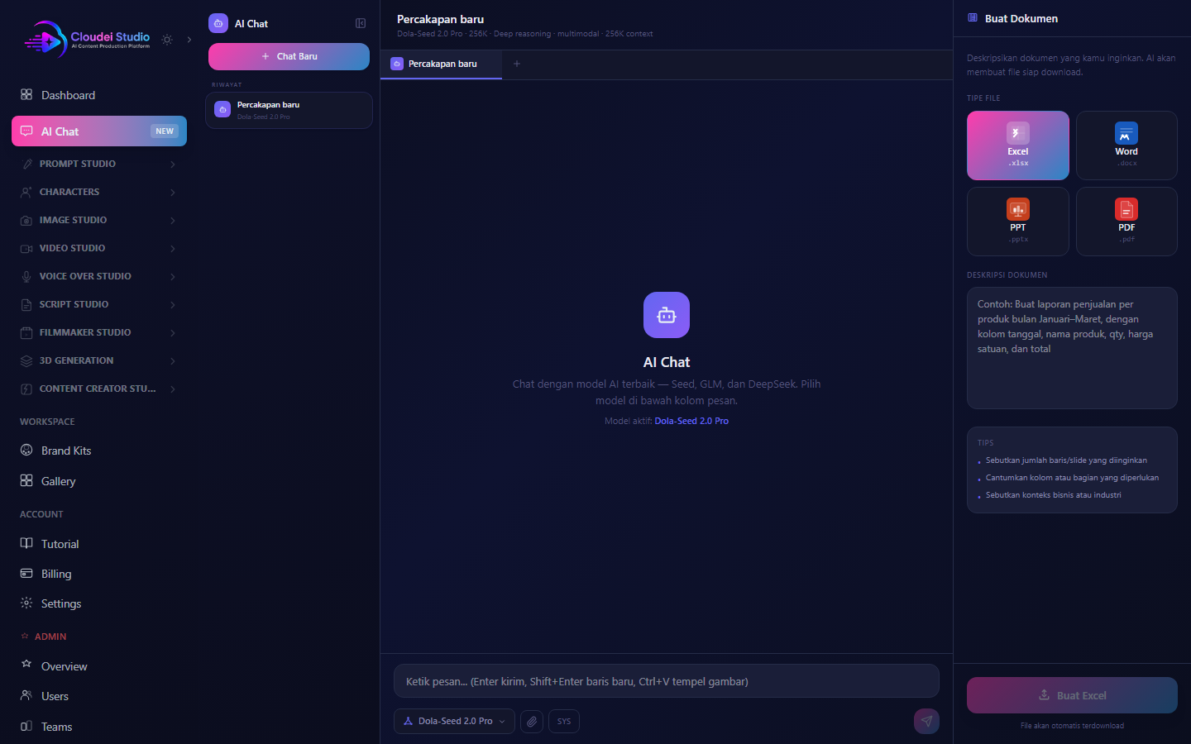Image resolution: width=1191 pixels, height=744 pixels.
Task: Select PDF .pdf file type
Action: [x=1126, y=222]
